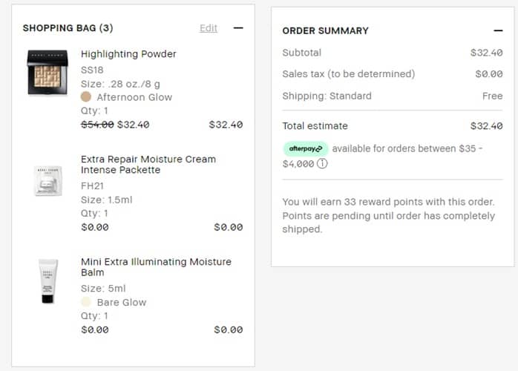
Task: Click the Edit shopping bag link
Action: coord(209,28)
